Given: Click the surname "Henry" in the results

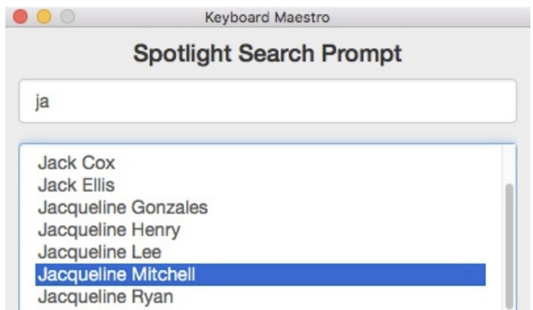Looking at the screenshot, I should 156,231.
